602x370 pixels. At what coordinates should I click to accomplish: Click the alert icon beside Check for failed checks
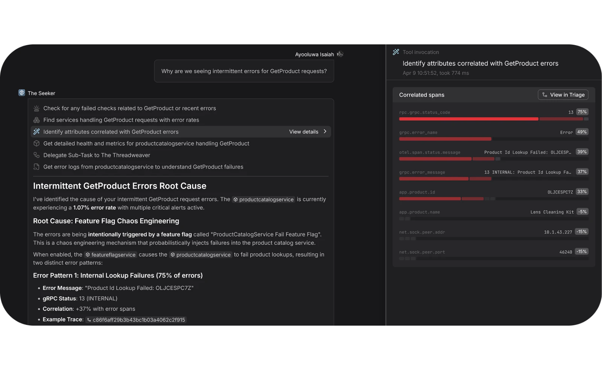[x=36, y=108]
